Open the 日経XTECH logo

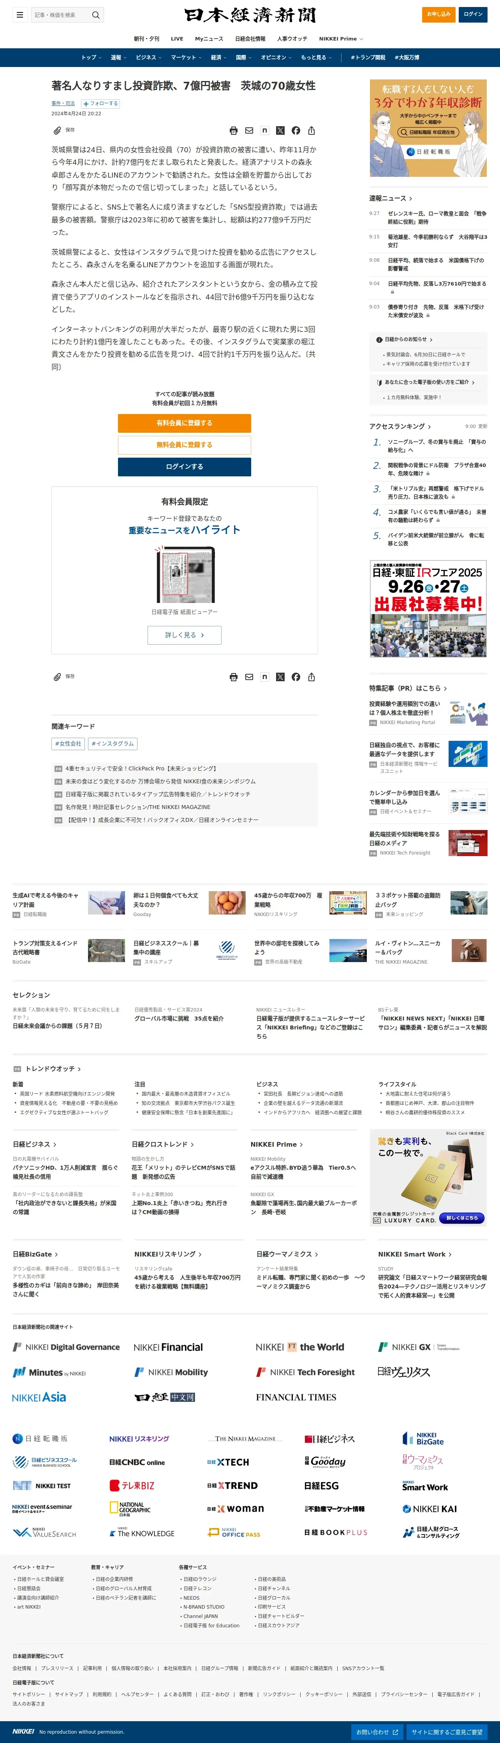228,1462
